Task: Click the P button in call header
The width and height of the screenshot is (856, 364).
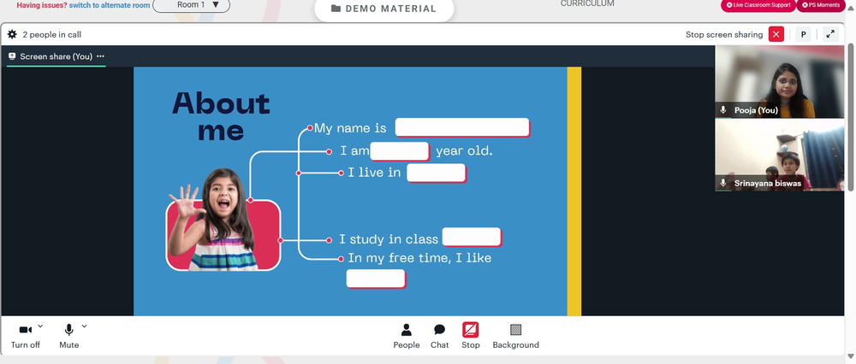Action: pyautogui.click(x=803, y=34)
